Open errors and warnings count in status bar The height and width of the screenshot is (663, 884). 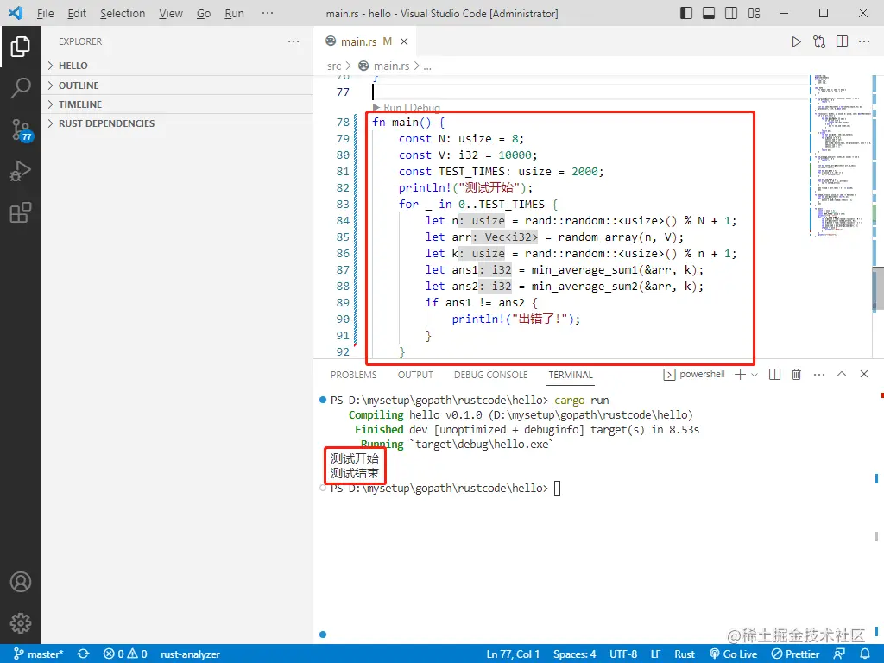(125, 654)
